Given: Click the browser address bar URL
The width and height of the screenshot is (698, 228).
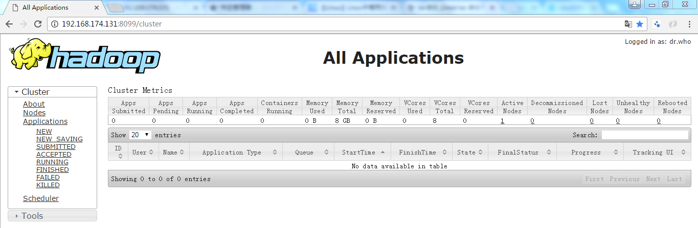Looking at the screenshot, I should (112, 24).
